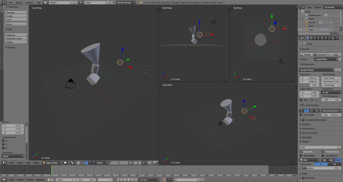Click the End frame field in timeline
Viewport: 343px width, 182px height.
86,180
